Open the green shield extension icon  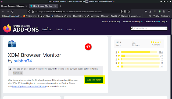click(x=160, y=12)
